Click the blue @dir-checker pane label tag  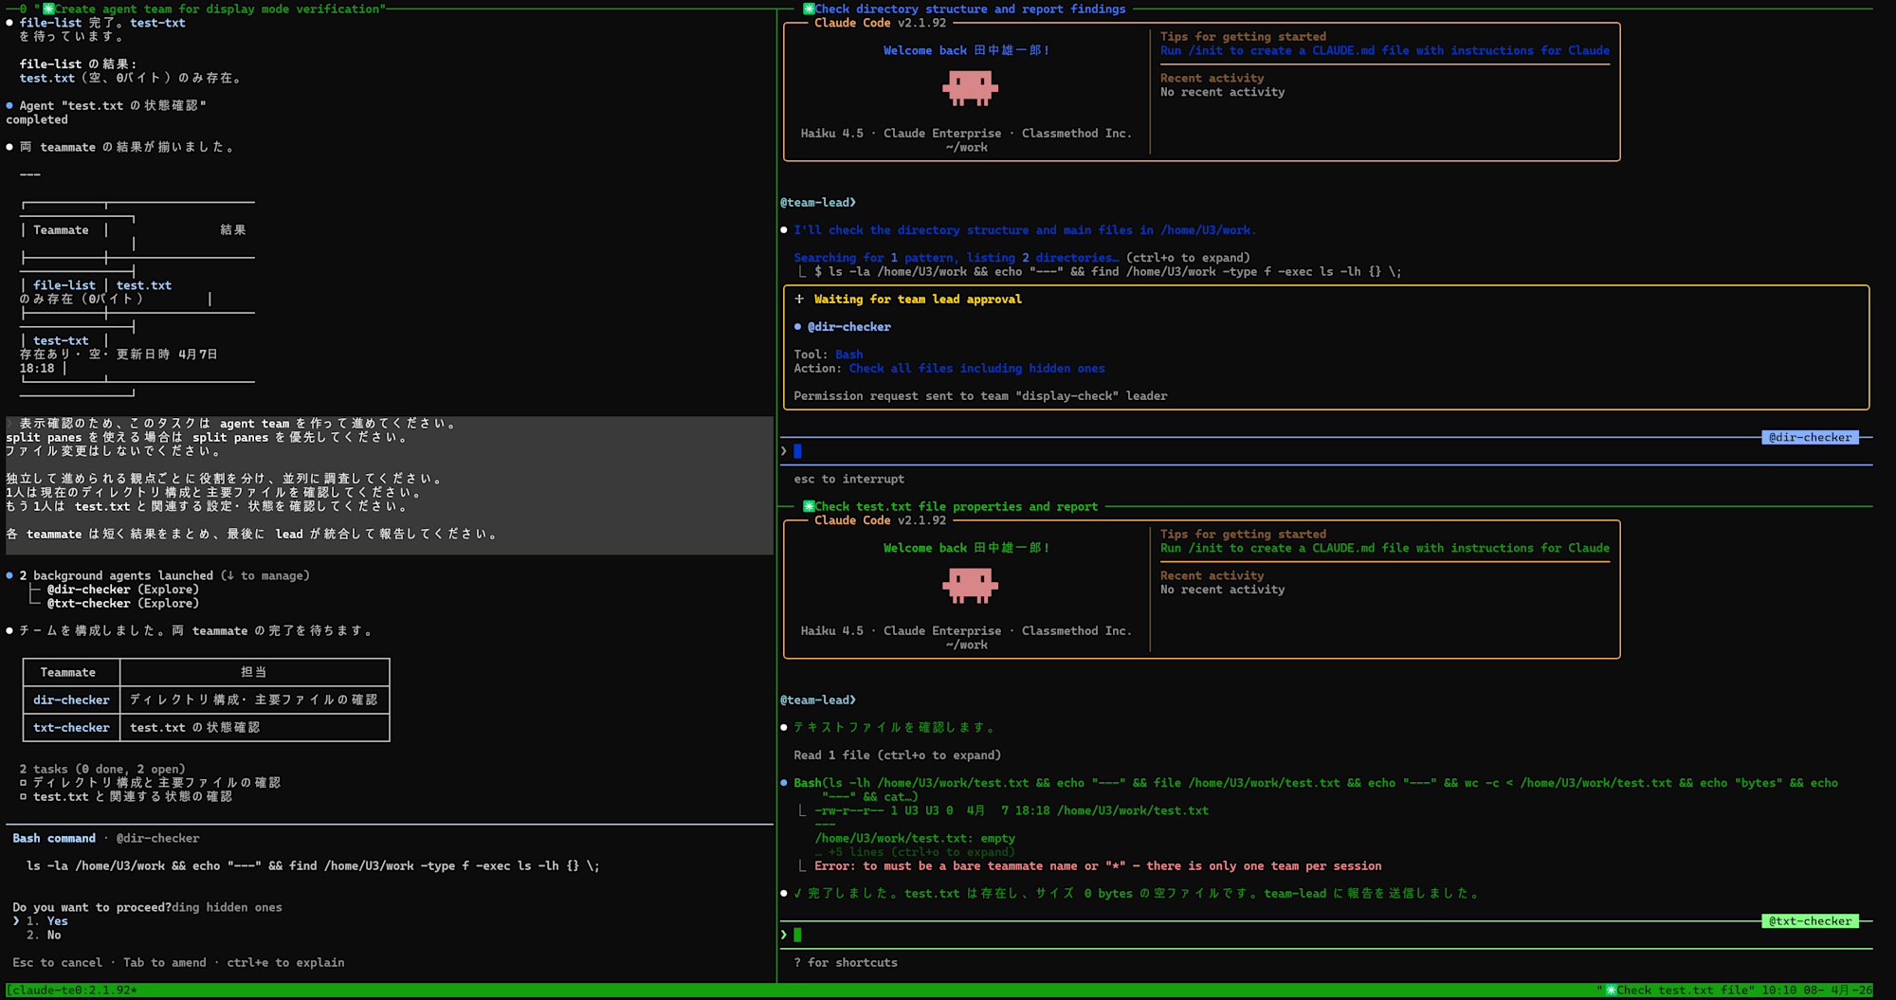(1810, 438)
